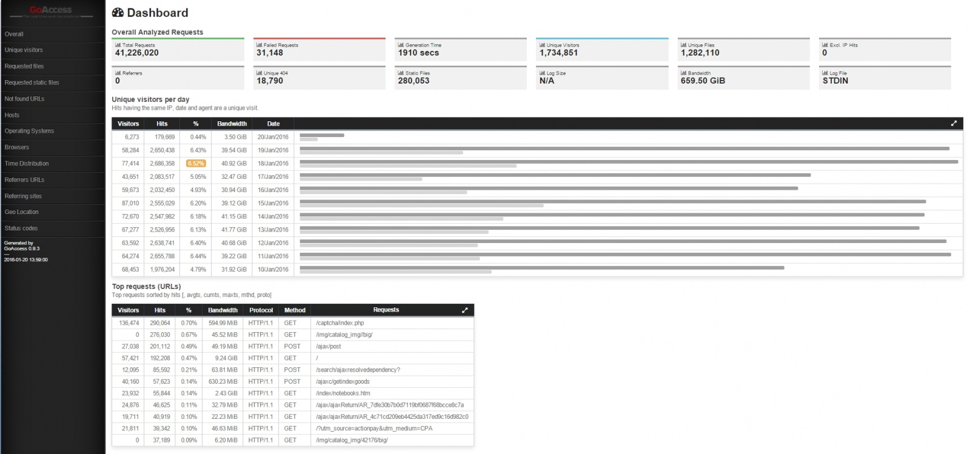Click chart icon beside Total Requests

[x=118, y=45]
